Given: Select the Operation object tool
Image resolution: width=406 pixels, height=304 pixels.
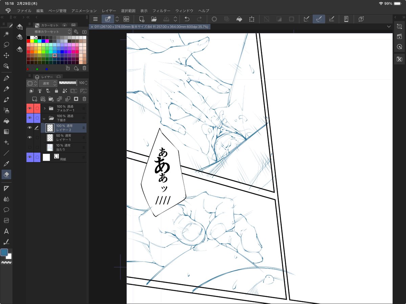Looking at the screenshot, I should tap(6, 66).
